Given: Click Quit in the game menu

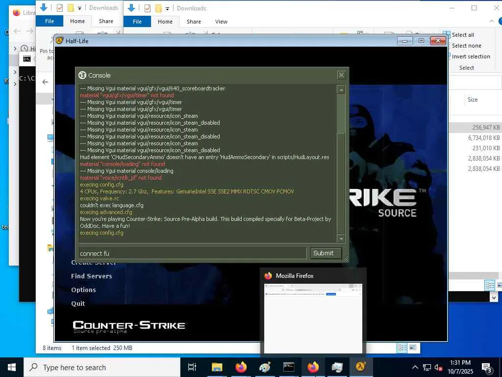Looking at the screenshot, I should pyautogui.click(x=78, y=303).
